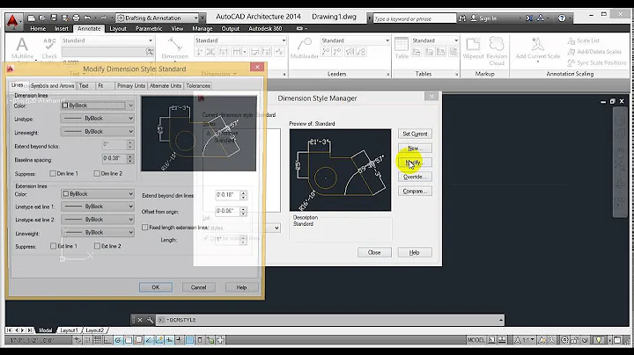Image resolution: width=634 pixels, height=355 pixels.
Task: Select the Table tool in the ribbon
Action: point(402,48)
